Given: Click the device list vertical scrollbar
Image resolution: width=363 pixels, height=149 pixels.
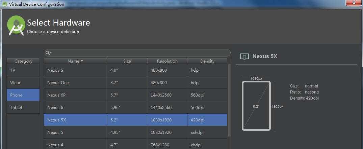Looking at the screenshot, I should [x=229, y=100].
